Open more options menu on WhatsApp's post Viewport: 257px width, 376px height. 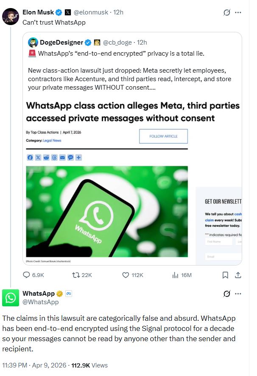click(239, 294)
